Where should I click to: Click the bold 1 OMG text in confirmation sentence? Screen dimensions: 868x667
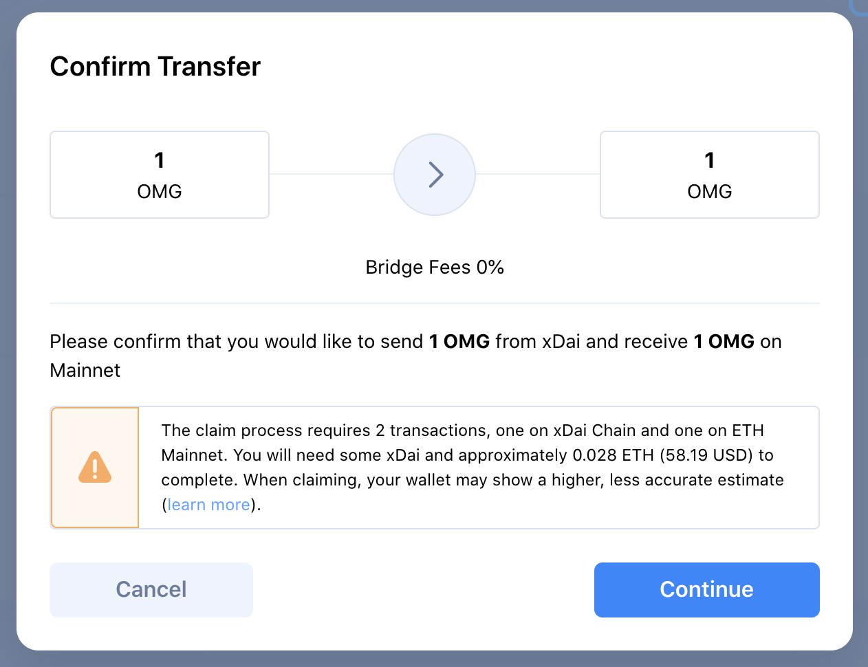tap(459, 341)
